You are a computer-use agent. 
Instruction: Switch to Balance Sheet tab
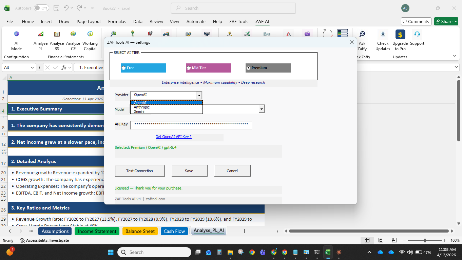tap(140, 231)
